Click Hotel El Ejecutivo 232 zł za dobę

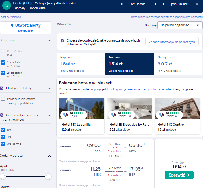pyautogui.click(x=120, y=129)
